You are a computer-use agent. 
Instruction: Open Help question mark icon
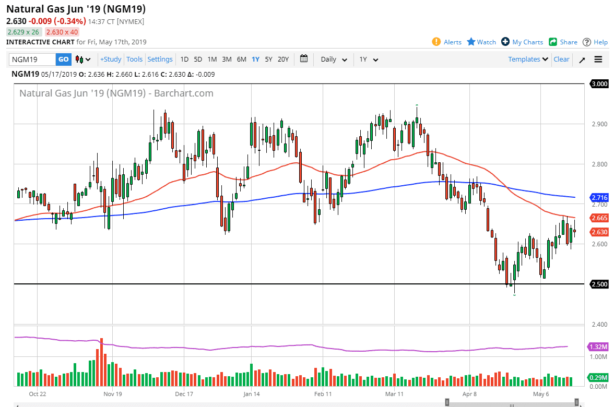tap(587, 42)
